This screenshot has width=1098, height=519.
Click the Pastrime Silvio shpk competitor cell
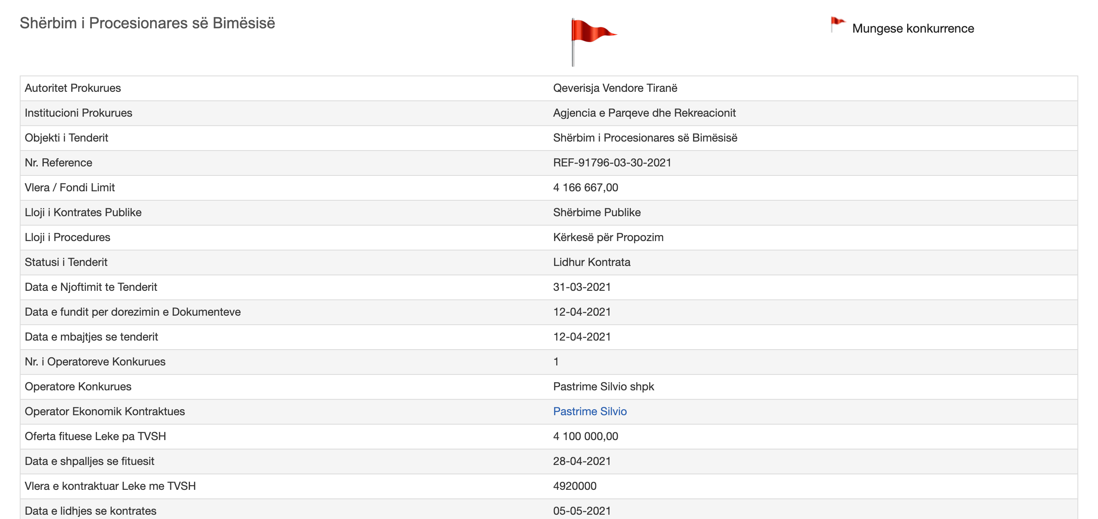click(603, 386)
